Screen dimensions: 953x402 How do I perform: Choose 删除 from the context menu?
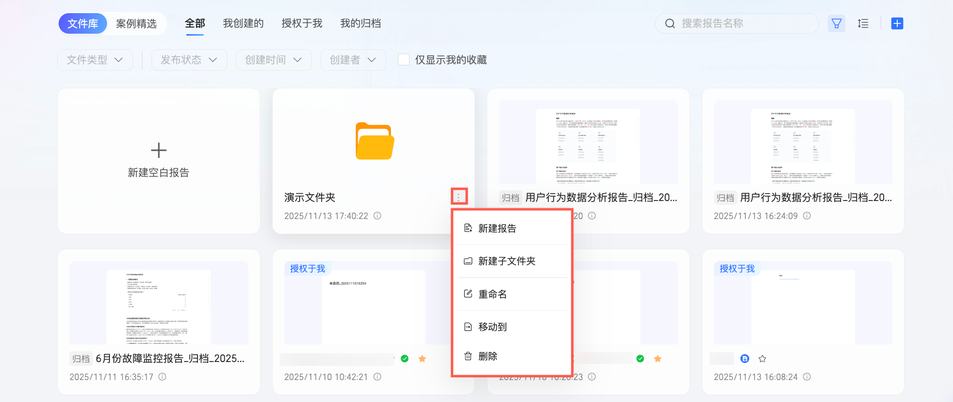pyautogui.click(x=512, y=356)
